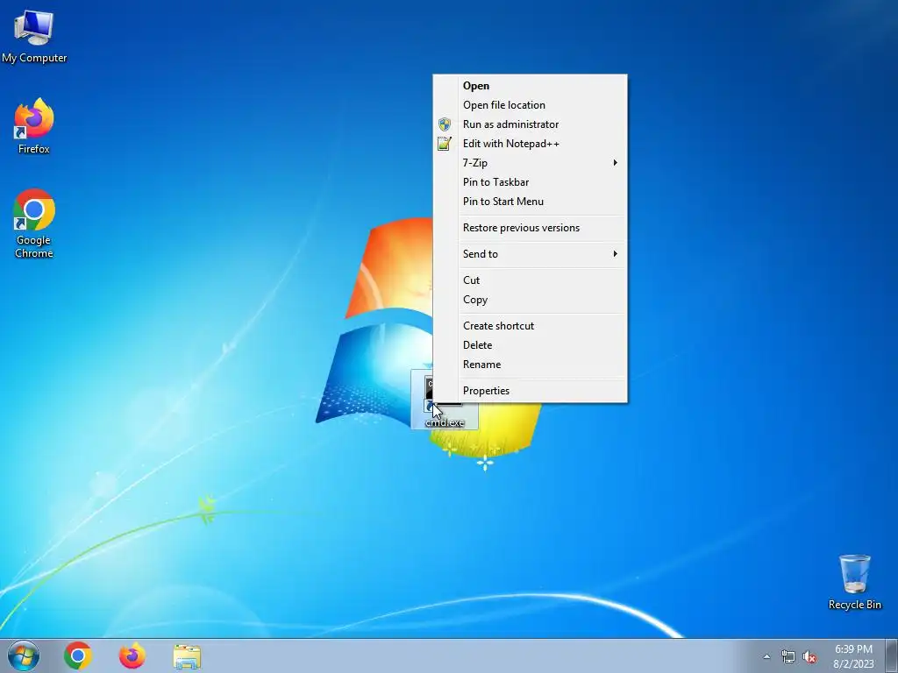
Task: Show hidden tray icons arrow
Action: 766,656
